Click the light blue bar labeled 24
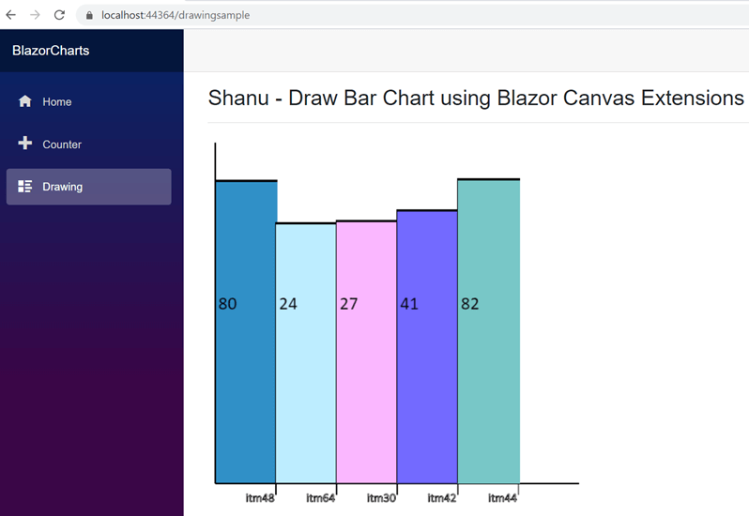Image resolution: width=749 pixels, height=516 pixels. (306, 354)
